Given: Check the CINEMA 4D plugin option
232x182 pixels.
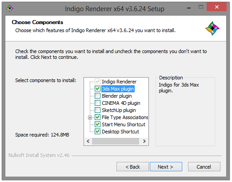Looking at the screenshot, I should pos(97,103).
